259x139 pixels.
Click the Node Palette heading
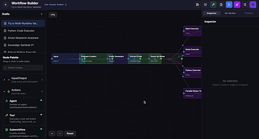(11, 58)
